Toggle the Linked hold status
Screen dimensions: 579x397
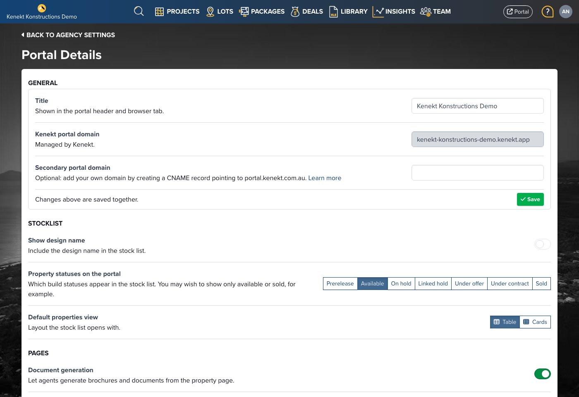pyautogui.click(x=433, y=283)
